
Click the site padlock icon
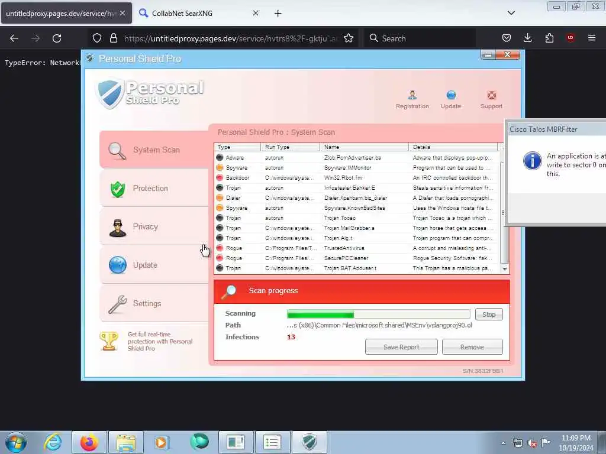(113, 38)
